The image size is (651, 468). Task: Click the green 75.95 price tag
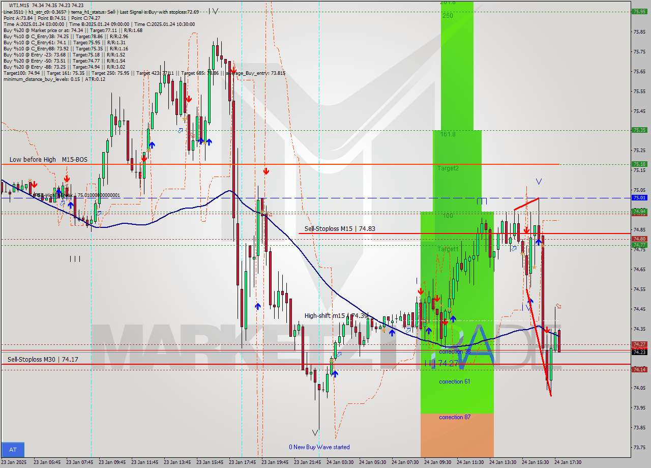pos(639,11)
